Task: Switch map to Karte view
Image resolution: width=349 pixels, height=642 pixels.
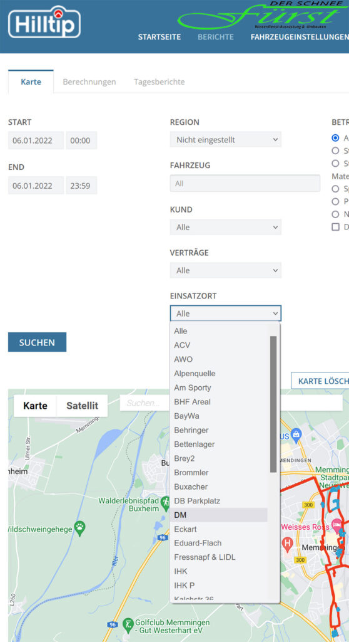Action: click(35, 406)
